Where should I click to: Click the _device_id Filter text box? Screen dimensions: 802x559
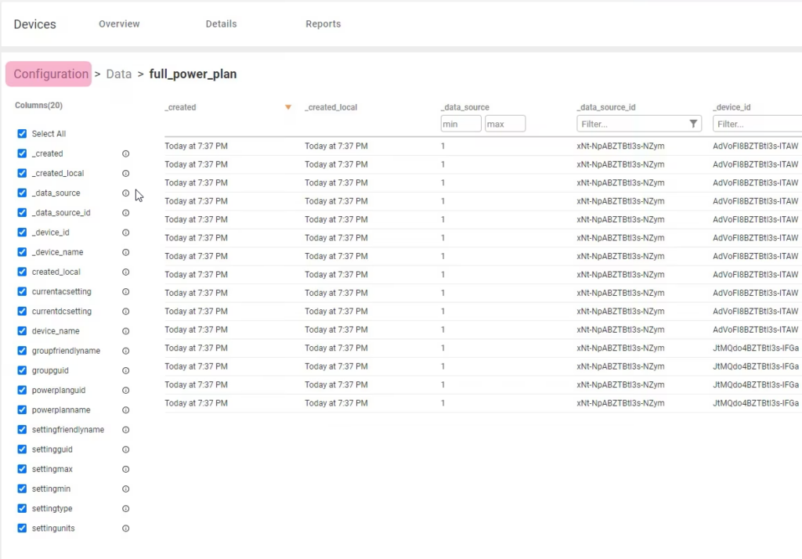(756, 124)
